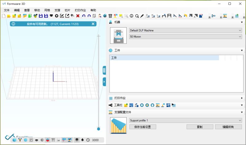Viewport: 246px width, 145px height.
Task: Click the magnifier search icon in toolbar
Action: click(x=137, y=16)
